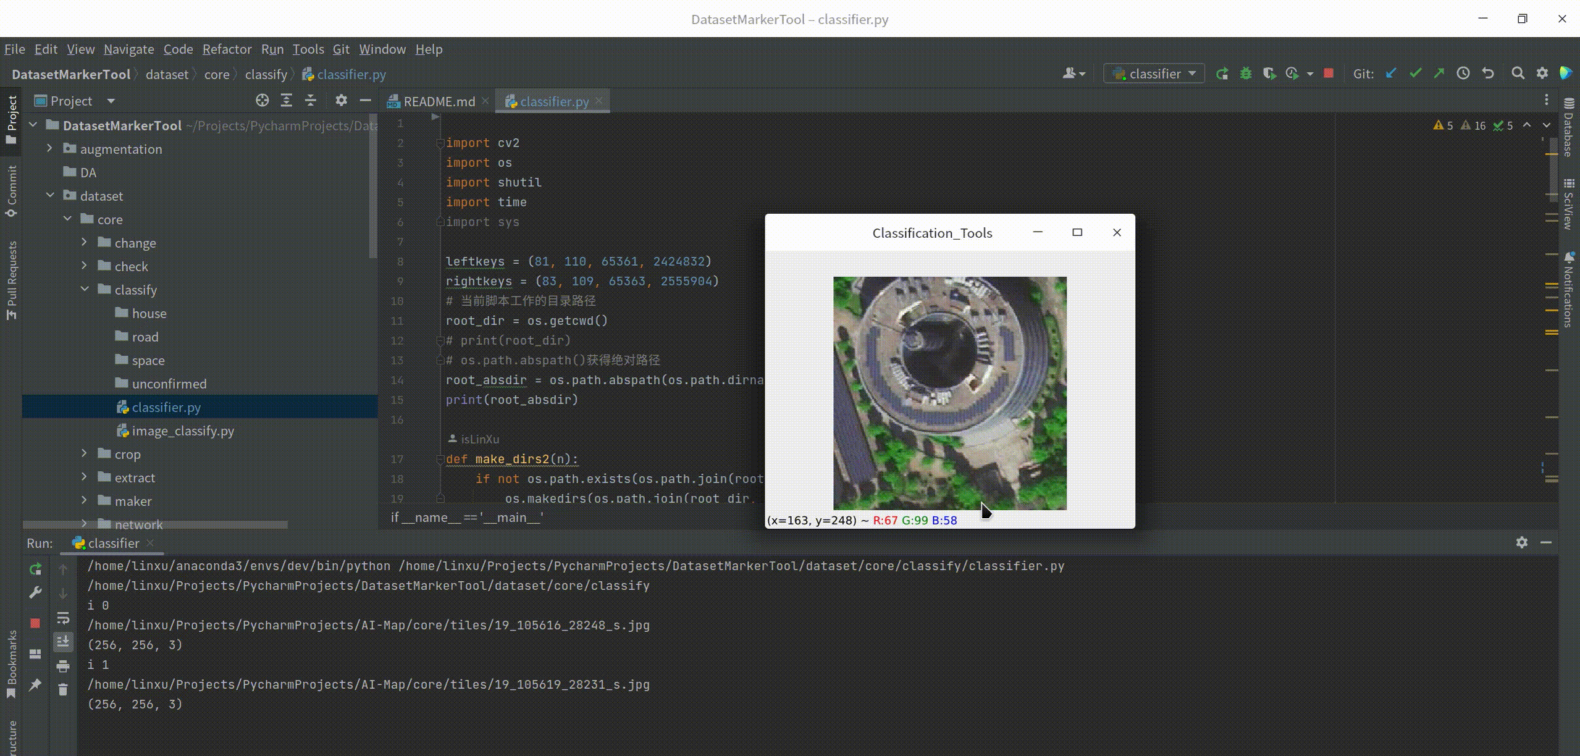Click the Debug bug icon in toolbar
Screen dimensions: 1580x756
pos(1245,73)
